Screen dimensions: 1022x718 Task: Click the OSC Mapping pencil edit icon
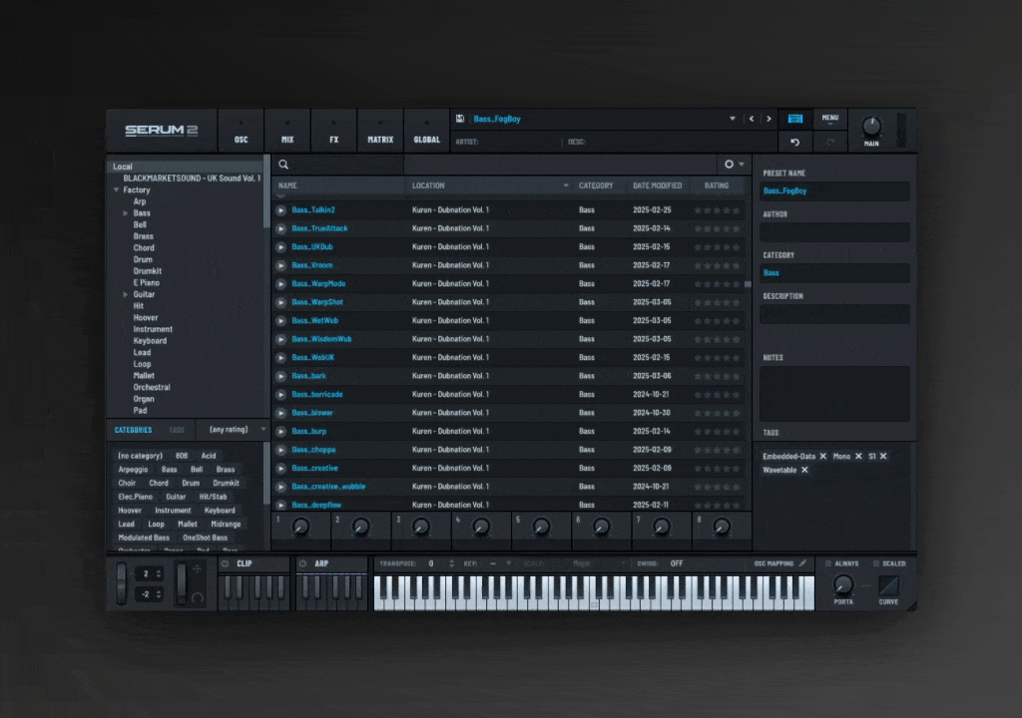tap(803, 563)
